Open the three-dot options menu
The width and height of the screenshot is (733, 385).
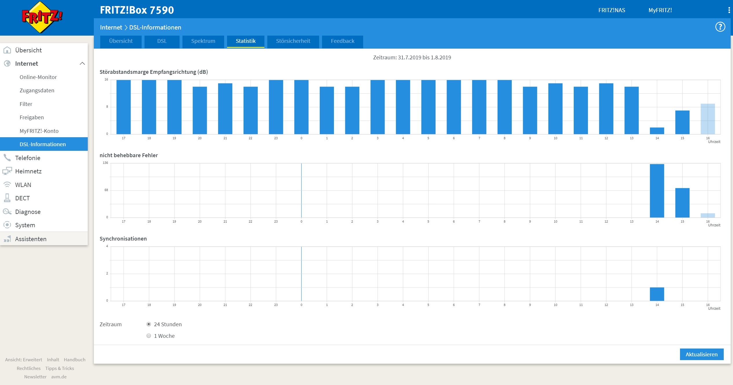[729, 10]
